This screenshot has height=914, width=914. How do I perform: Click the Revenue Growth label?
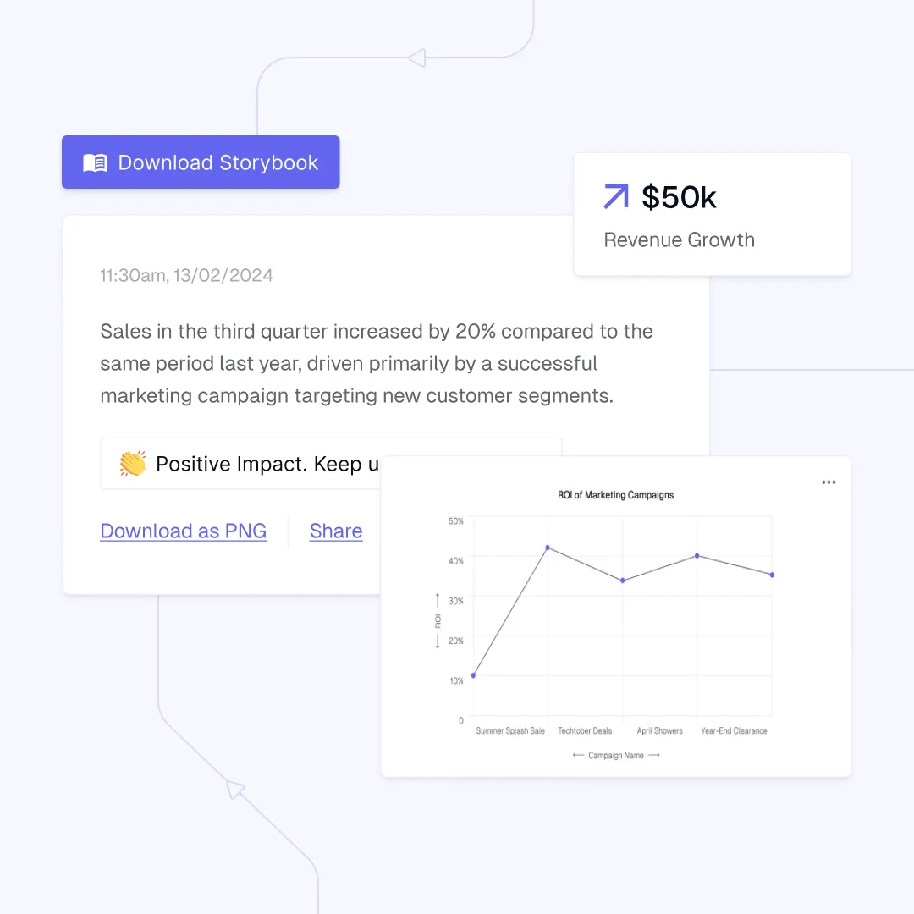679,240
